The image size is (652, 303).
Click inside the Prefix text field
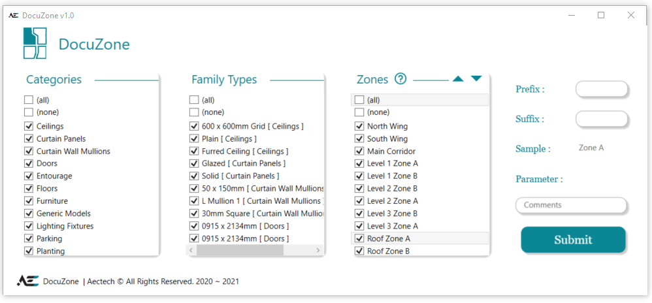coord(601,89)
